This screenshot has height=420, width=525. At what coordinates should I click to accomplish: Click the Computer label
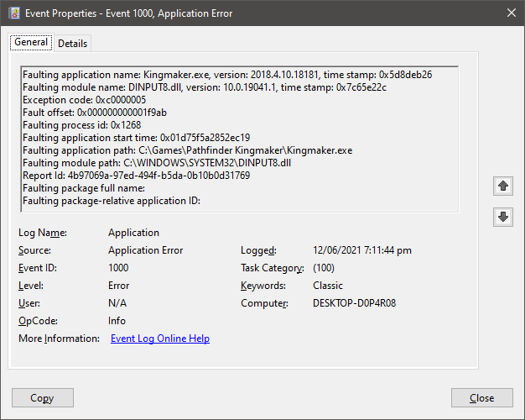[x=264, y=303]
